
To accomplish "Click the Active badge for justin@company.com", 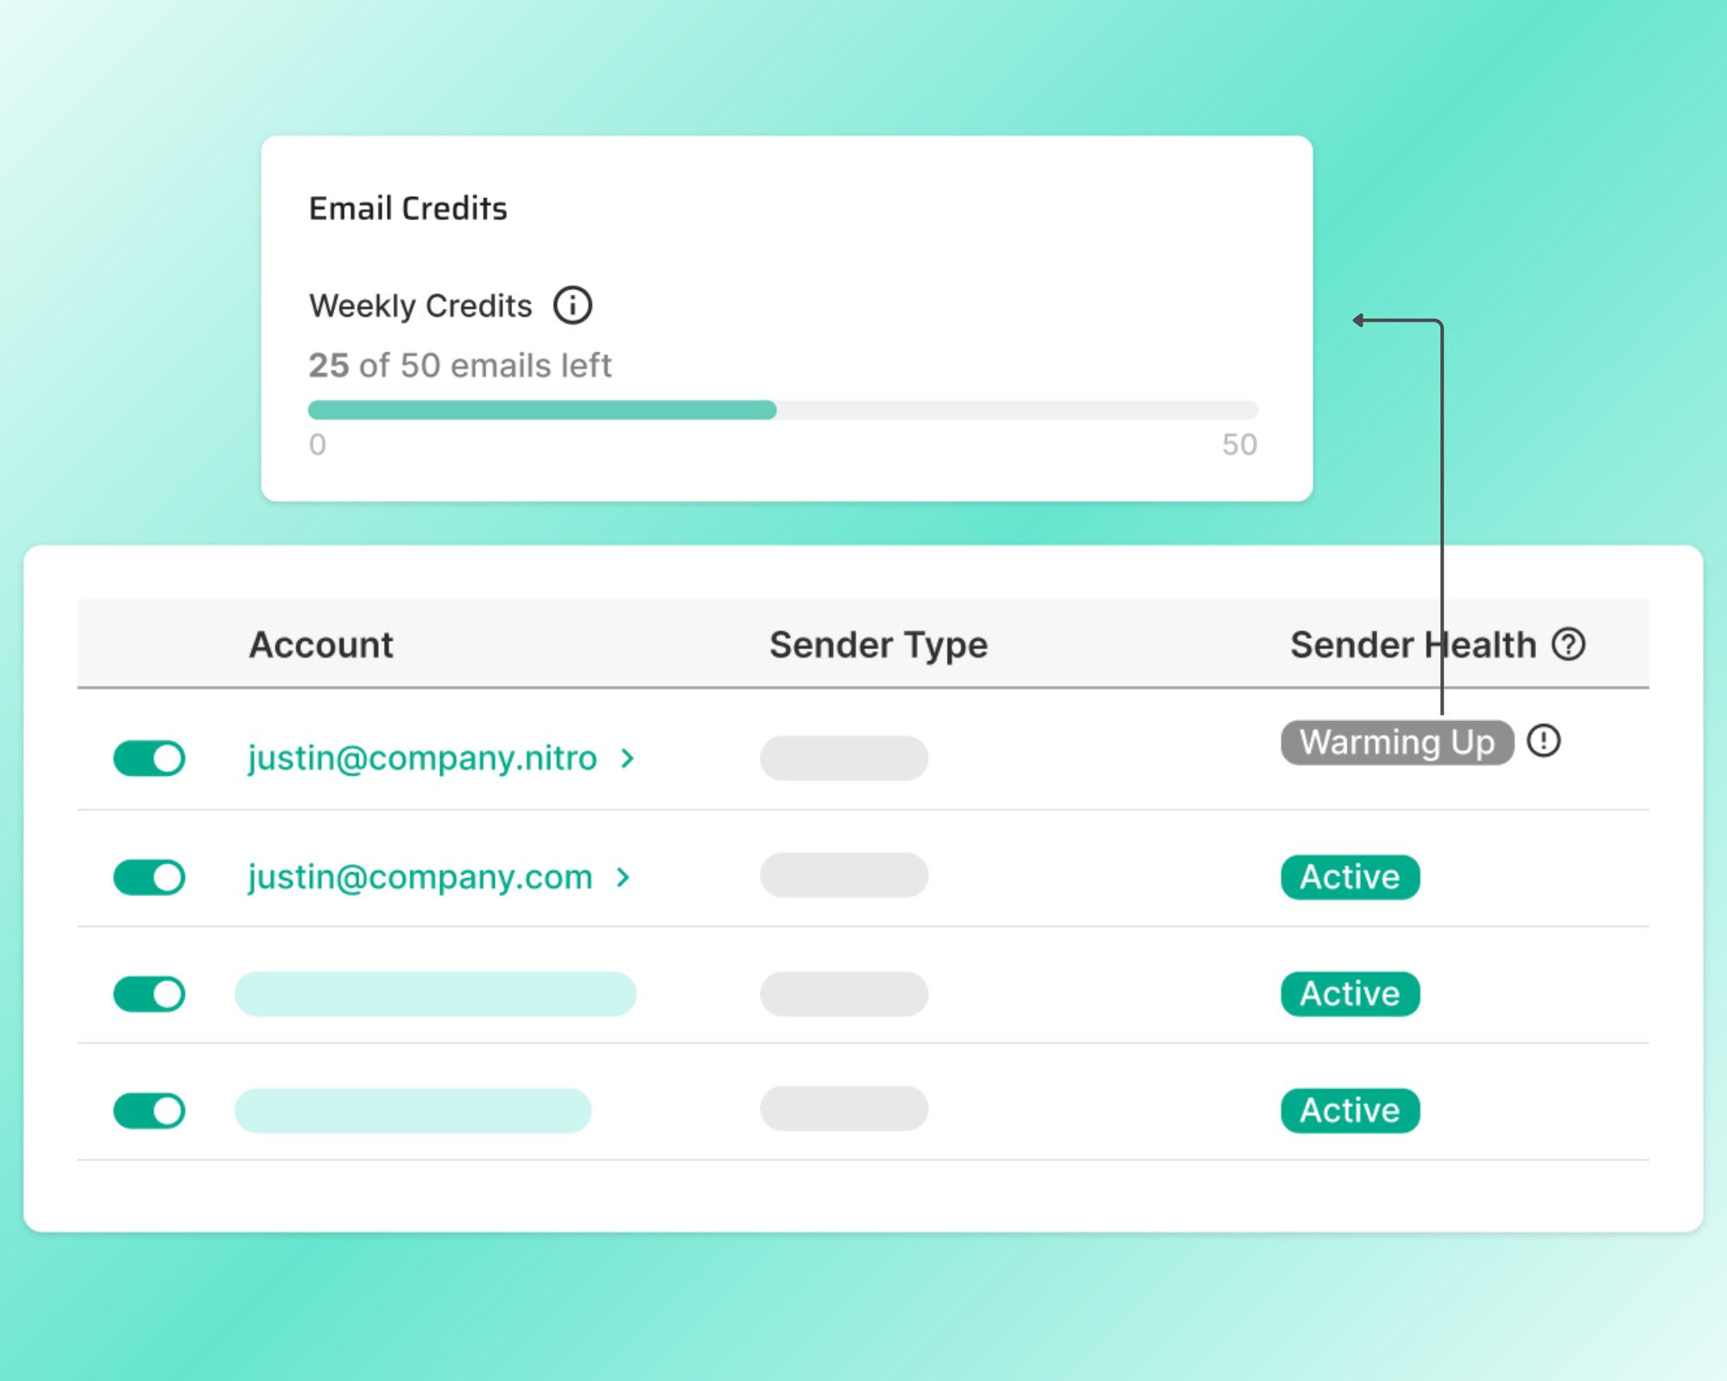I will (1350, 877).
